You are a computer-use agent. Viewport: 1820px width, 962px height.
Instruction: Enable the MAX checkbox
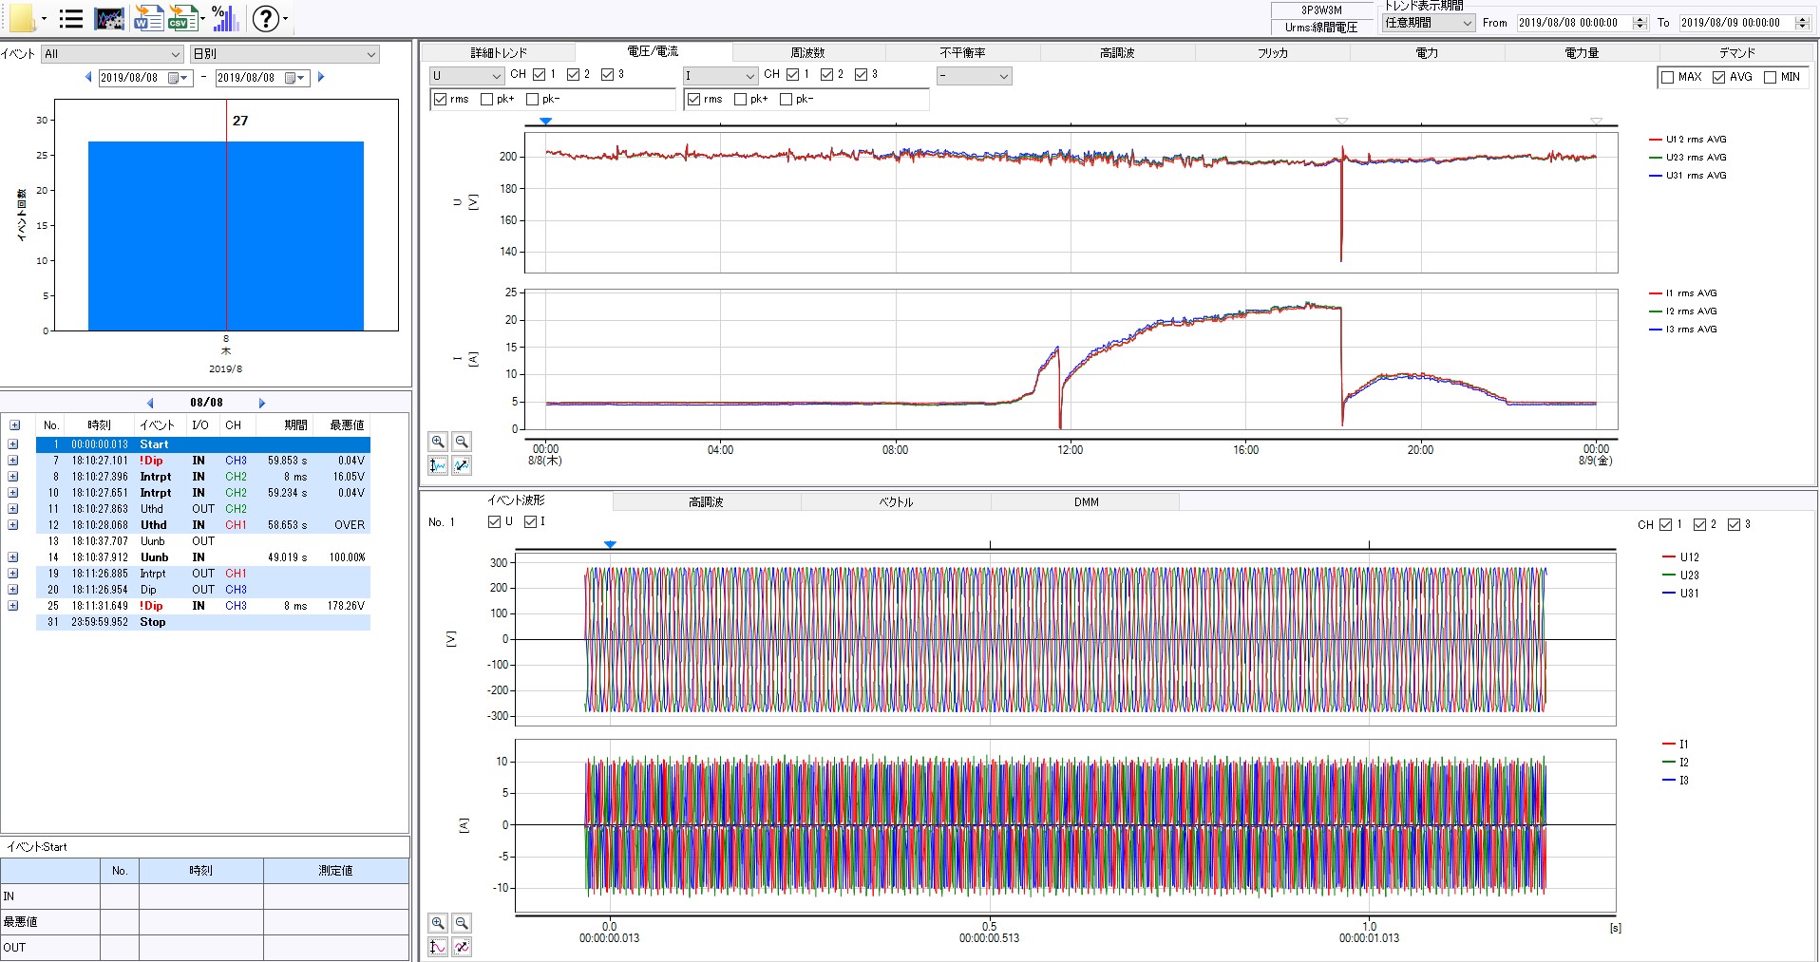click(x=1667, y=77)
